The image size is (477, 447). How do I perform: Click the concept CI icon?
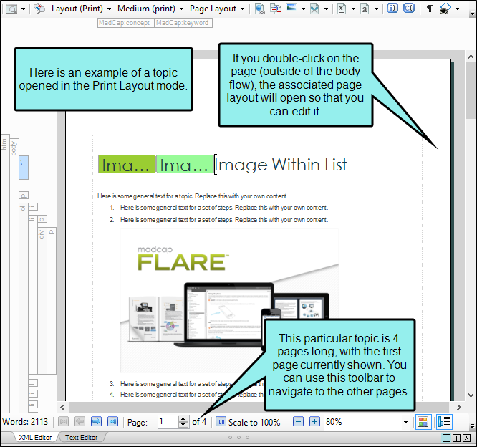click(x=409, y=8)
